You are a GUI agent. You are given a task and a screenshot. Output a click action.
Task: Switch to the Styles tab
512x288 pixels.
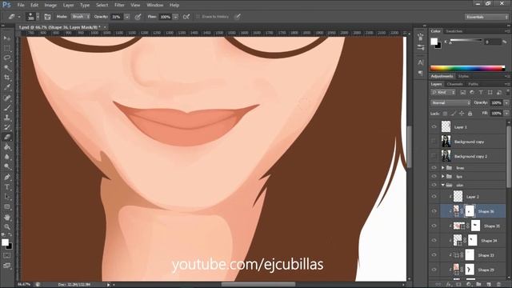pos(463,76)
